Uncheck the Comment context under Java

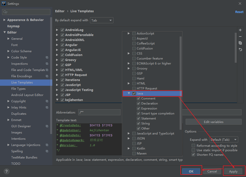[139, 98]
